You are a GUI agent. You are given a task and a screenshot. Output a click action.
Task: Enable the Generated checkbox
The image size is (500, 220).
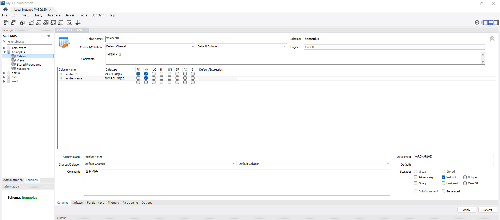443,191
